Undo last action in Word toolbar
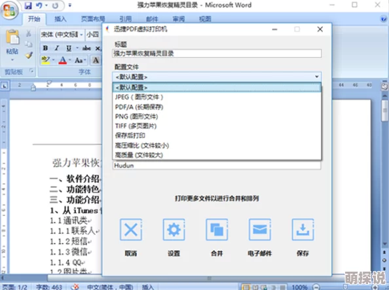Screen dimensions: 389x290 (39, 5)
